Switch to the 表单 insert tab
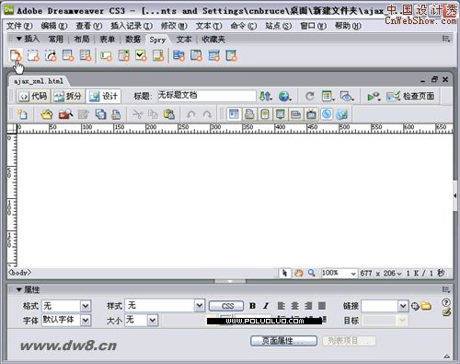The image size is (460, 364). 107,40
